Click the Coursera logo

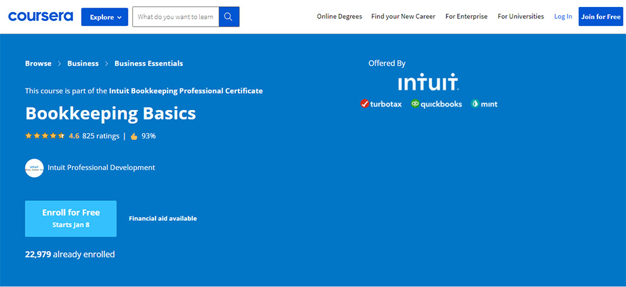pyautogui.click(x=40, y=16)
